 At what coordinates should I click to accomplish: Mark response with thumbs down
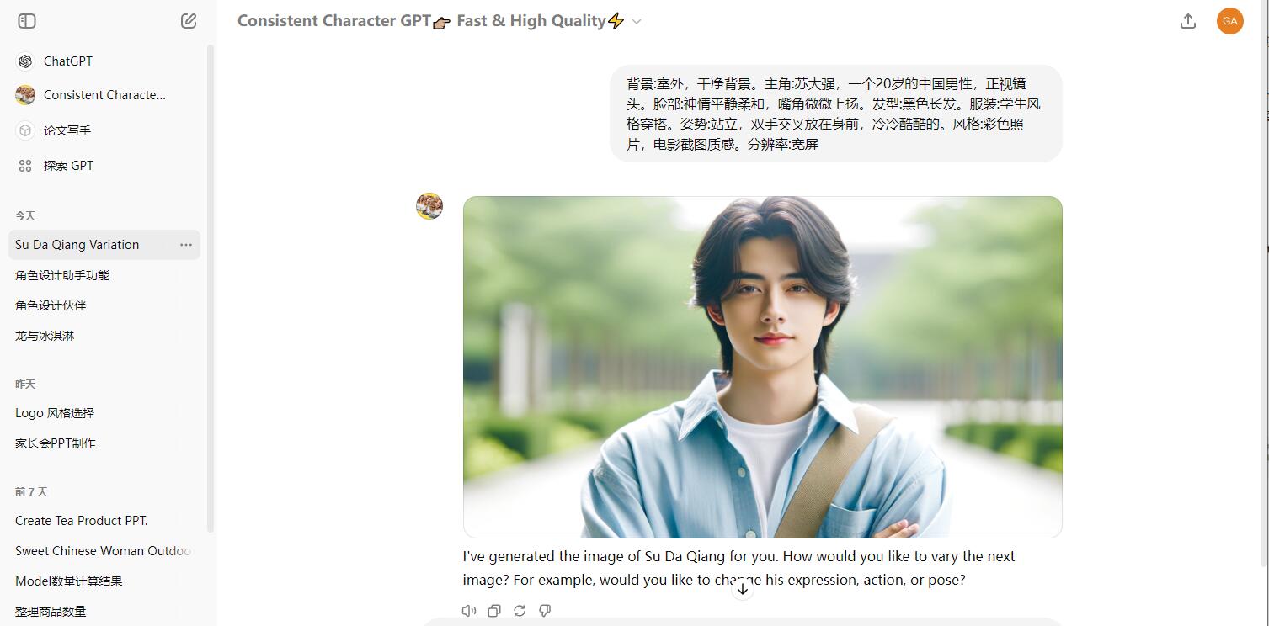[x=545, y=611]
